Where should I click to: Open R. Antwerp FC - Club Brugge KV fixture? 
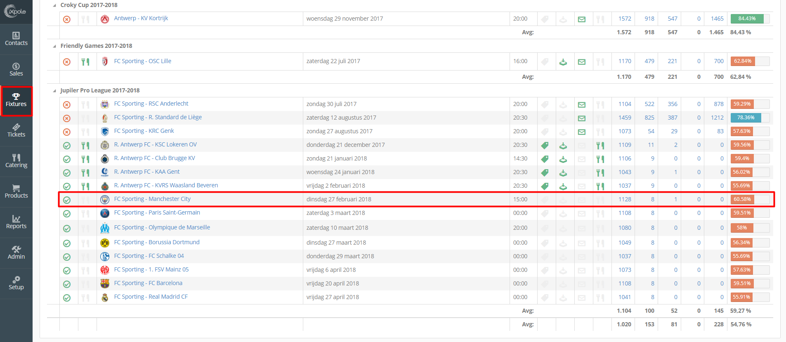[154, 158]
